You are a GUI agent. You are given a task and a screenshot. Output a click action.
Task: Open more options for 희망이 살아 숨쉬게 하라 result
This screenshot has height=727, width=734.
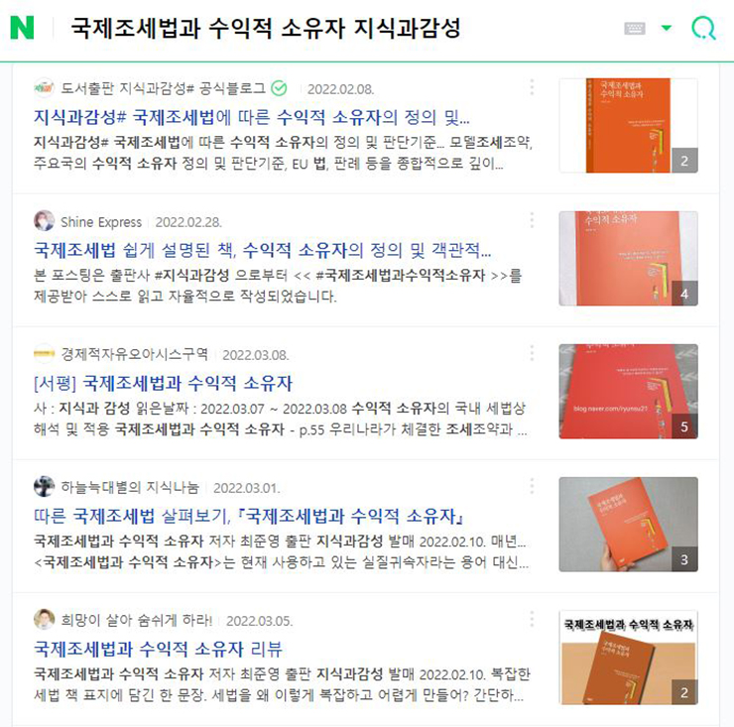532,619
